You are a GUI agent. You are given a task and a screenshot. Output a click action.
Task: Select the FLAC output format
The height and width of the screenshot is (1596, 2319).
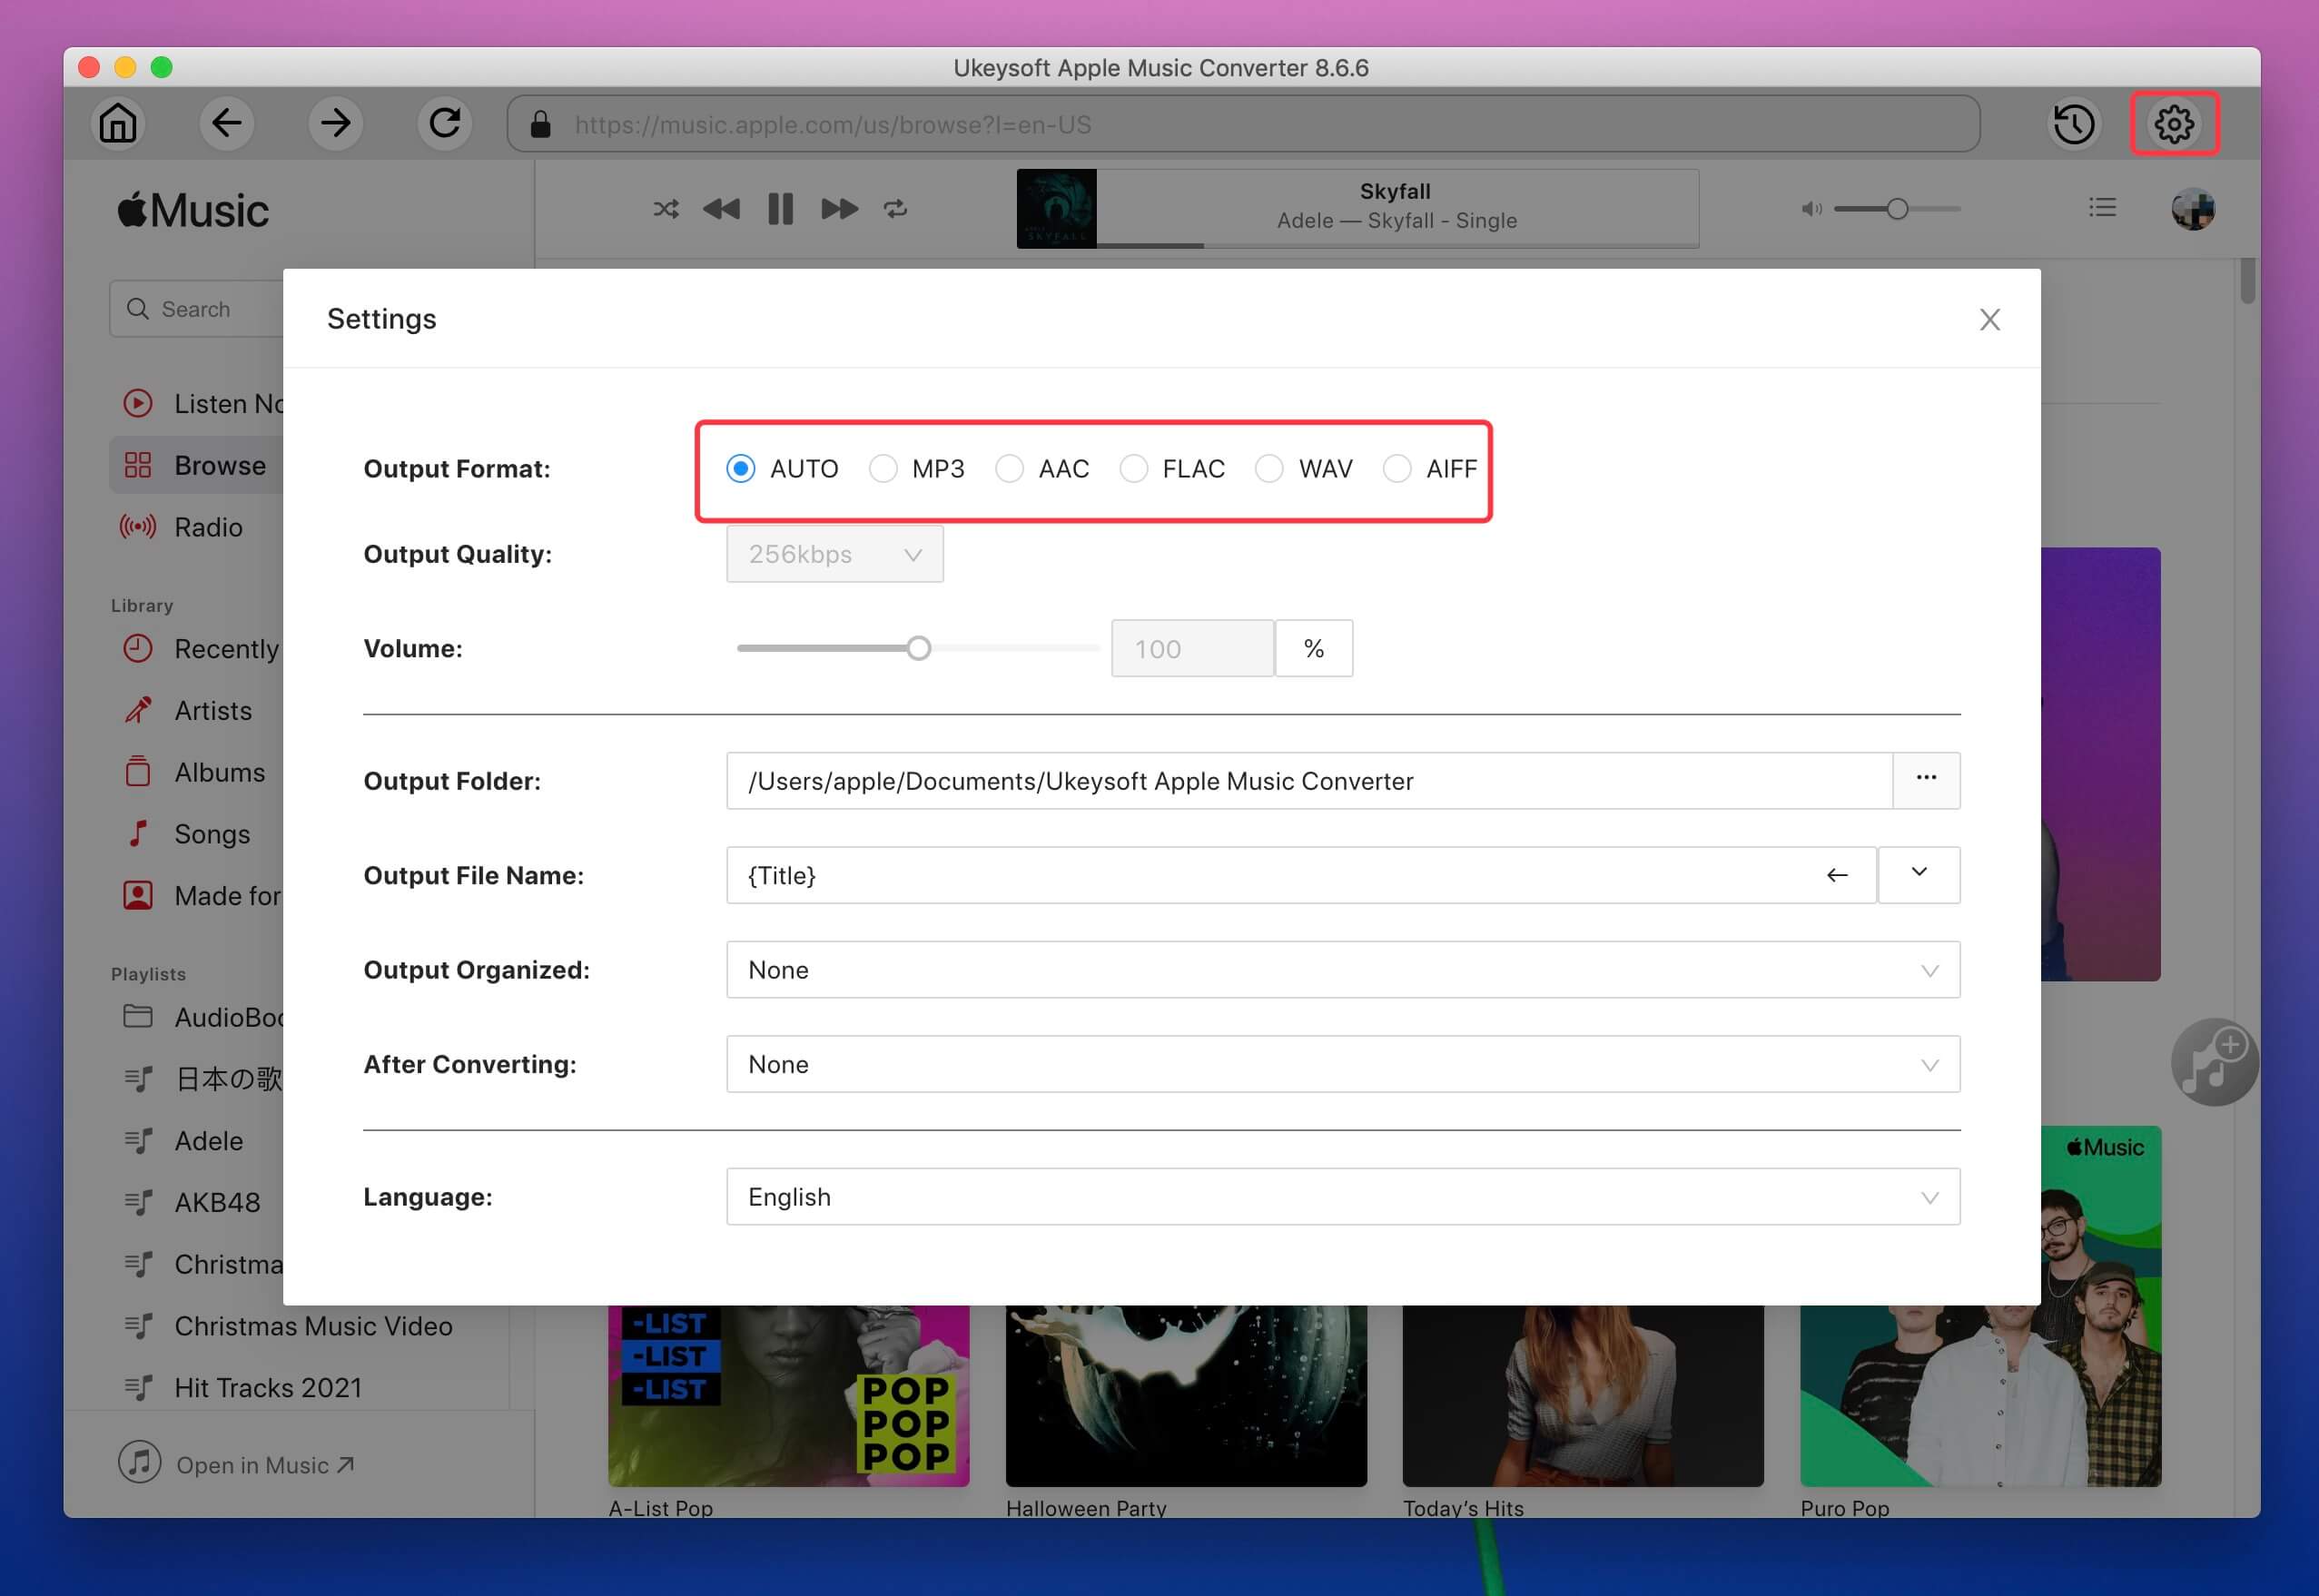point(1135,468)
